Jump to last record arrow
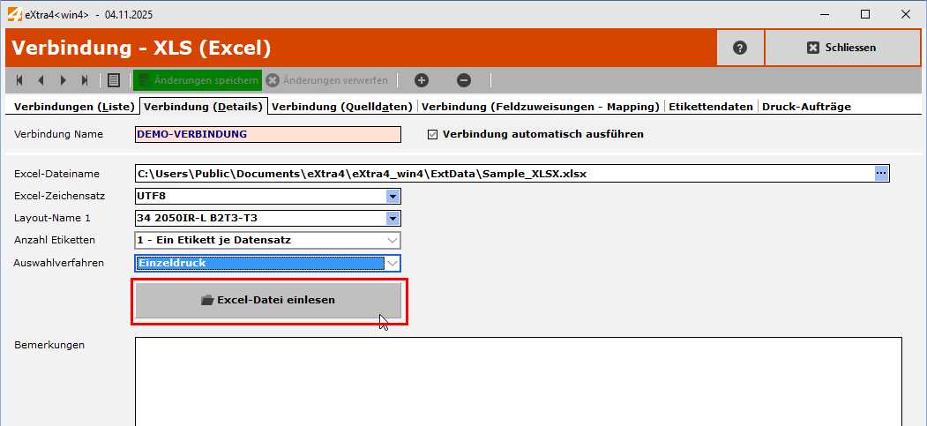The width and height of the screenshot is (927, 426). 85,80
